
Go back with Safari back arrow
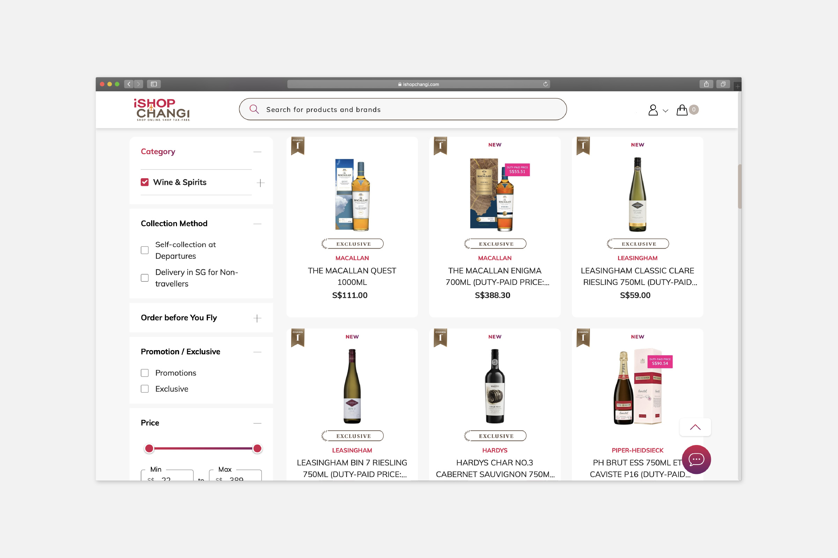point(129,84)
